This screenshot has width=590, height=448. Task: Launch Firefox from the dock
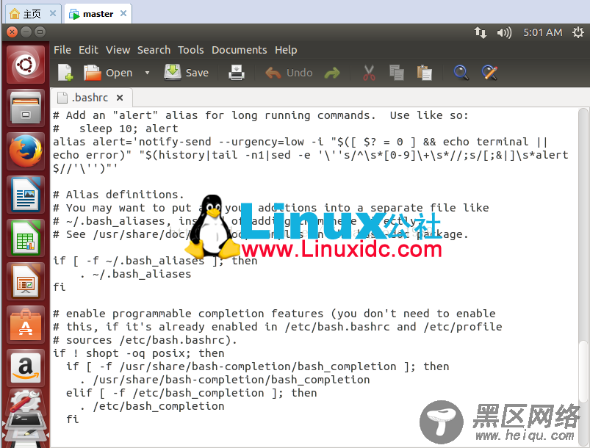point(26,151)
